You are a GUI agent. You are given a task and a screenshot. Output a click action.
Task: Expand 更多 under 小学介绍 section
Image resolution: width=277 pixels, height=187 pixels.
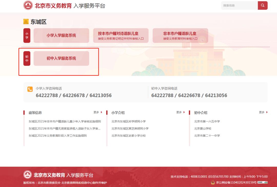(179, 113)
